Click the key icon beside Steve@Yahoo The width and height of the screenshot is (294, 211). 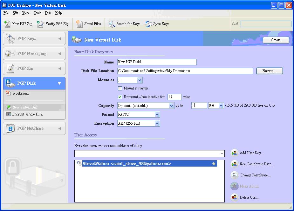79,164
